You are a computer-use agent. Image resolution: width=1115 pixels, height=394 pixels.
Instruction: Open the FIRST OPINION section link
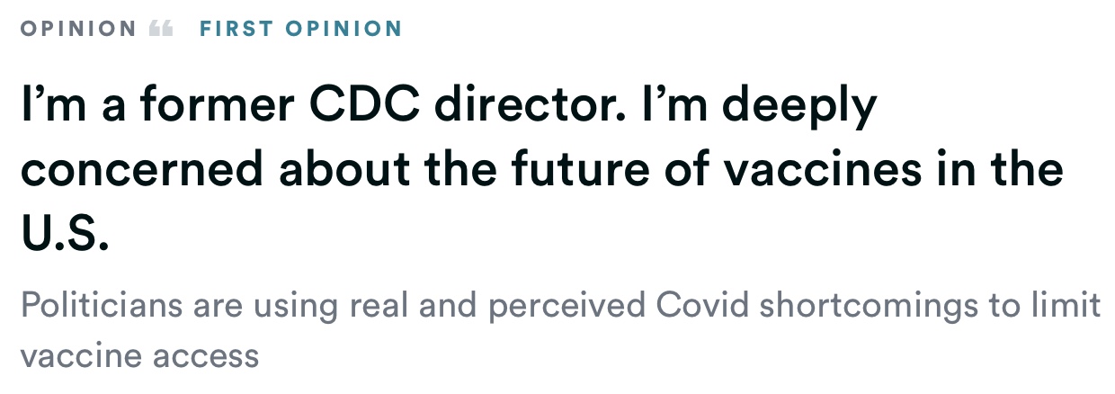click(x=300, y=28)
